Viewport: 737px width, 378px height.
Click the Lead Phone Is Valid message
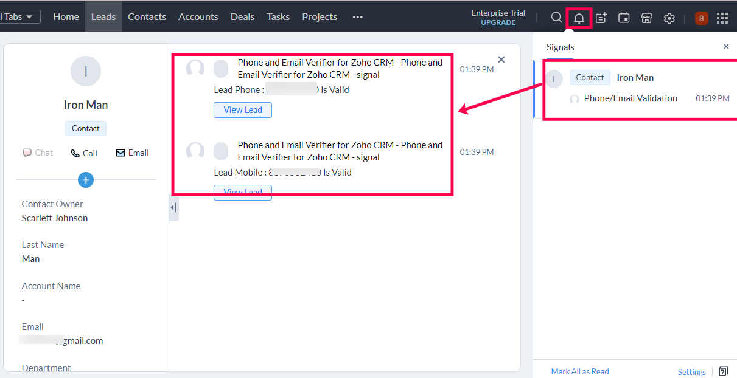[282, 89]
